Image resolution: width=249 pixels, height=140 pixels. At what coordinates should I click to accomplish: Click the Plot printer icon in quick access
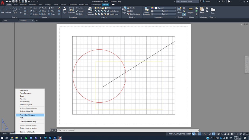point(26,2)
